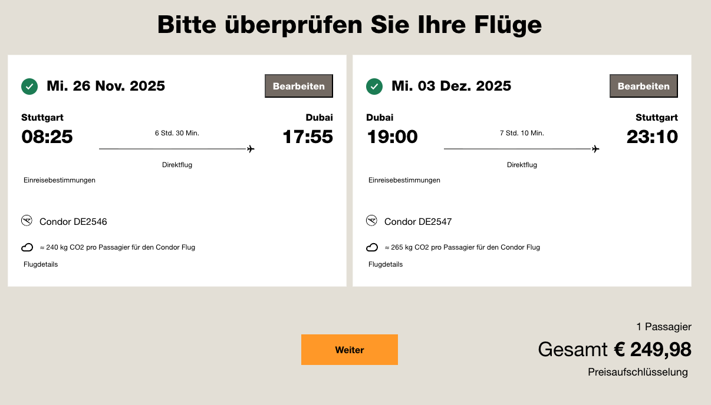Viewport: 711px width, 405px height.
Task: Continue with the orange Weiter button
Action: [x=350, y=350]
